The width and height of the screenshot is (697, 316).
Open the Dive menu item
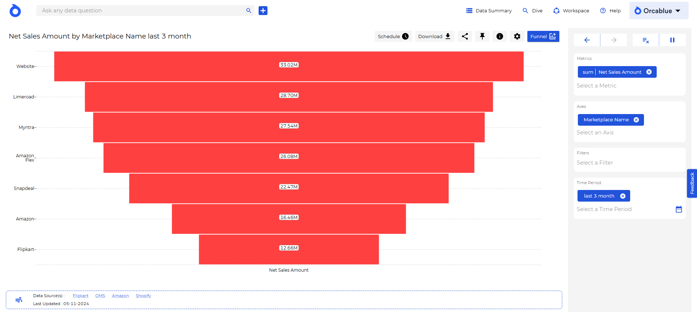point(532,11)
